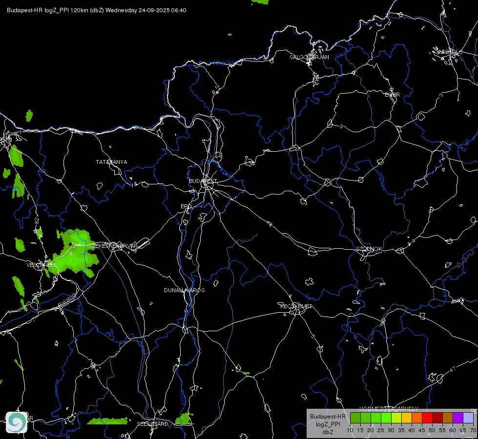Click the ERD city label
The image size is (478, 439).
click(x=186, y=206)
